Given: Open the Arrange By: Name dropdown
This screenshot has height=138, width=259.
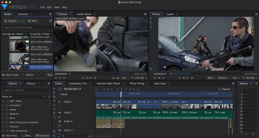Looking at the screenshot, I should click(x=14, y=34).
